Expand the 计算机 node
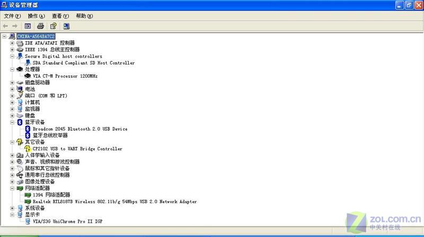 pyautogui.click(x=12, y=102)
